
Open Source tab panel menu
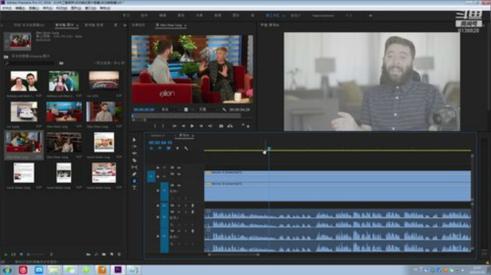(x=185, y=25)
